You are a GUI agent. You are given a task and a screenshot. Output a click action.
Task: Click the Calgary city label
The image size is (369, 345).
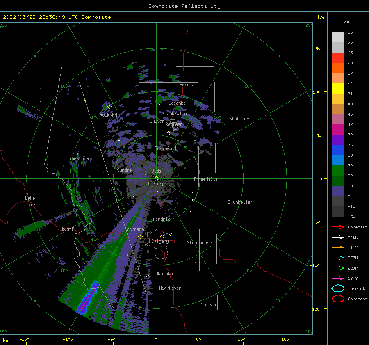point(160,241)
